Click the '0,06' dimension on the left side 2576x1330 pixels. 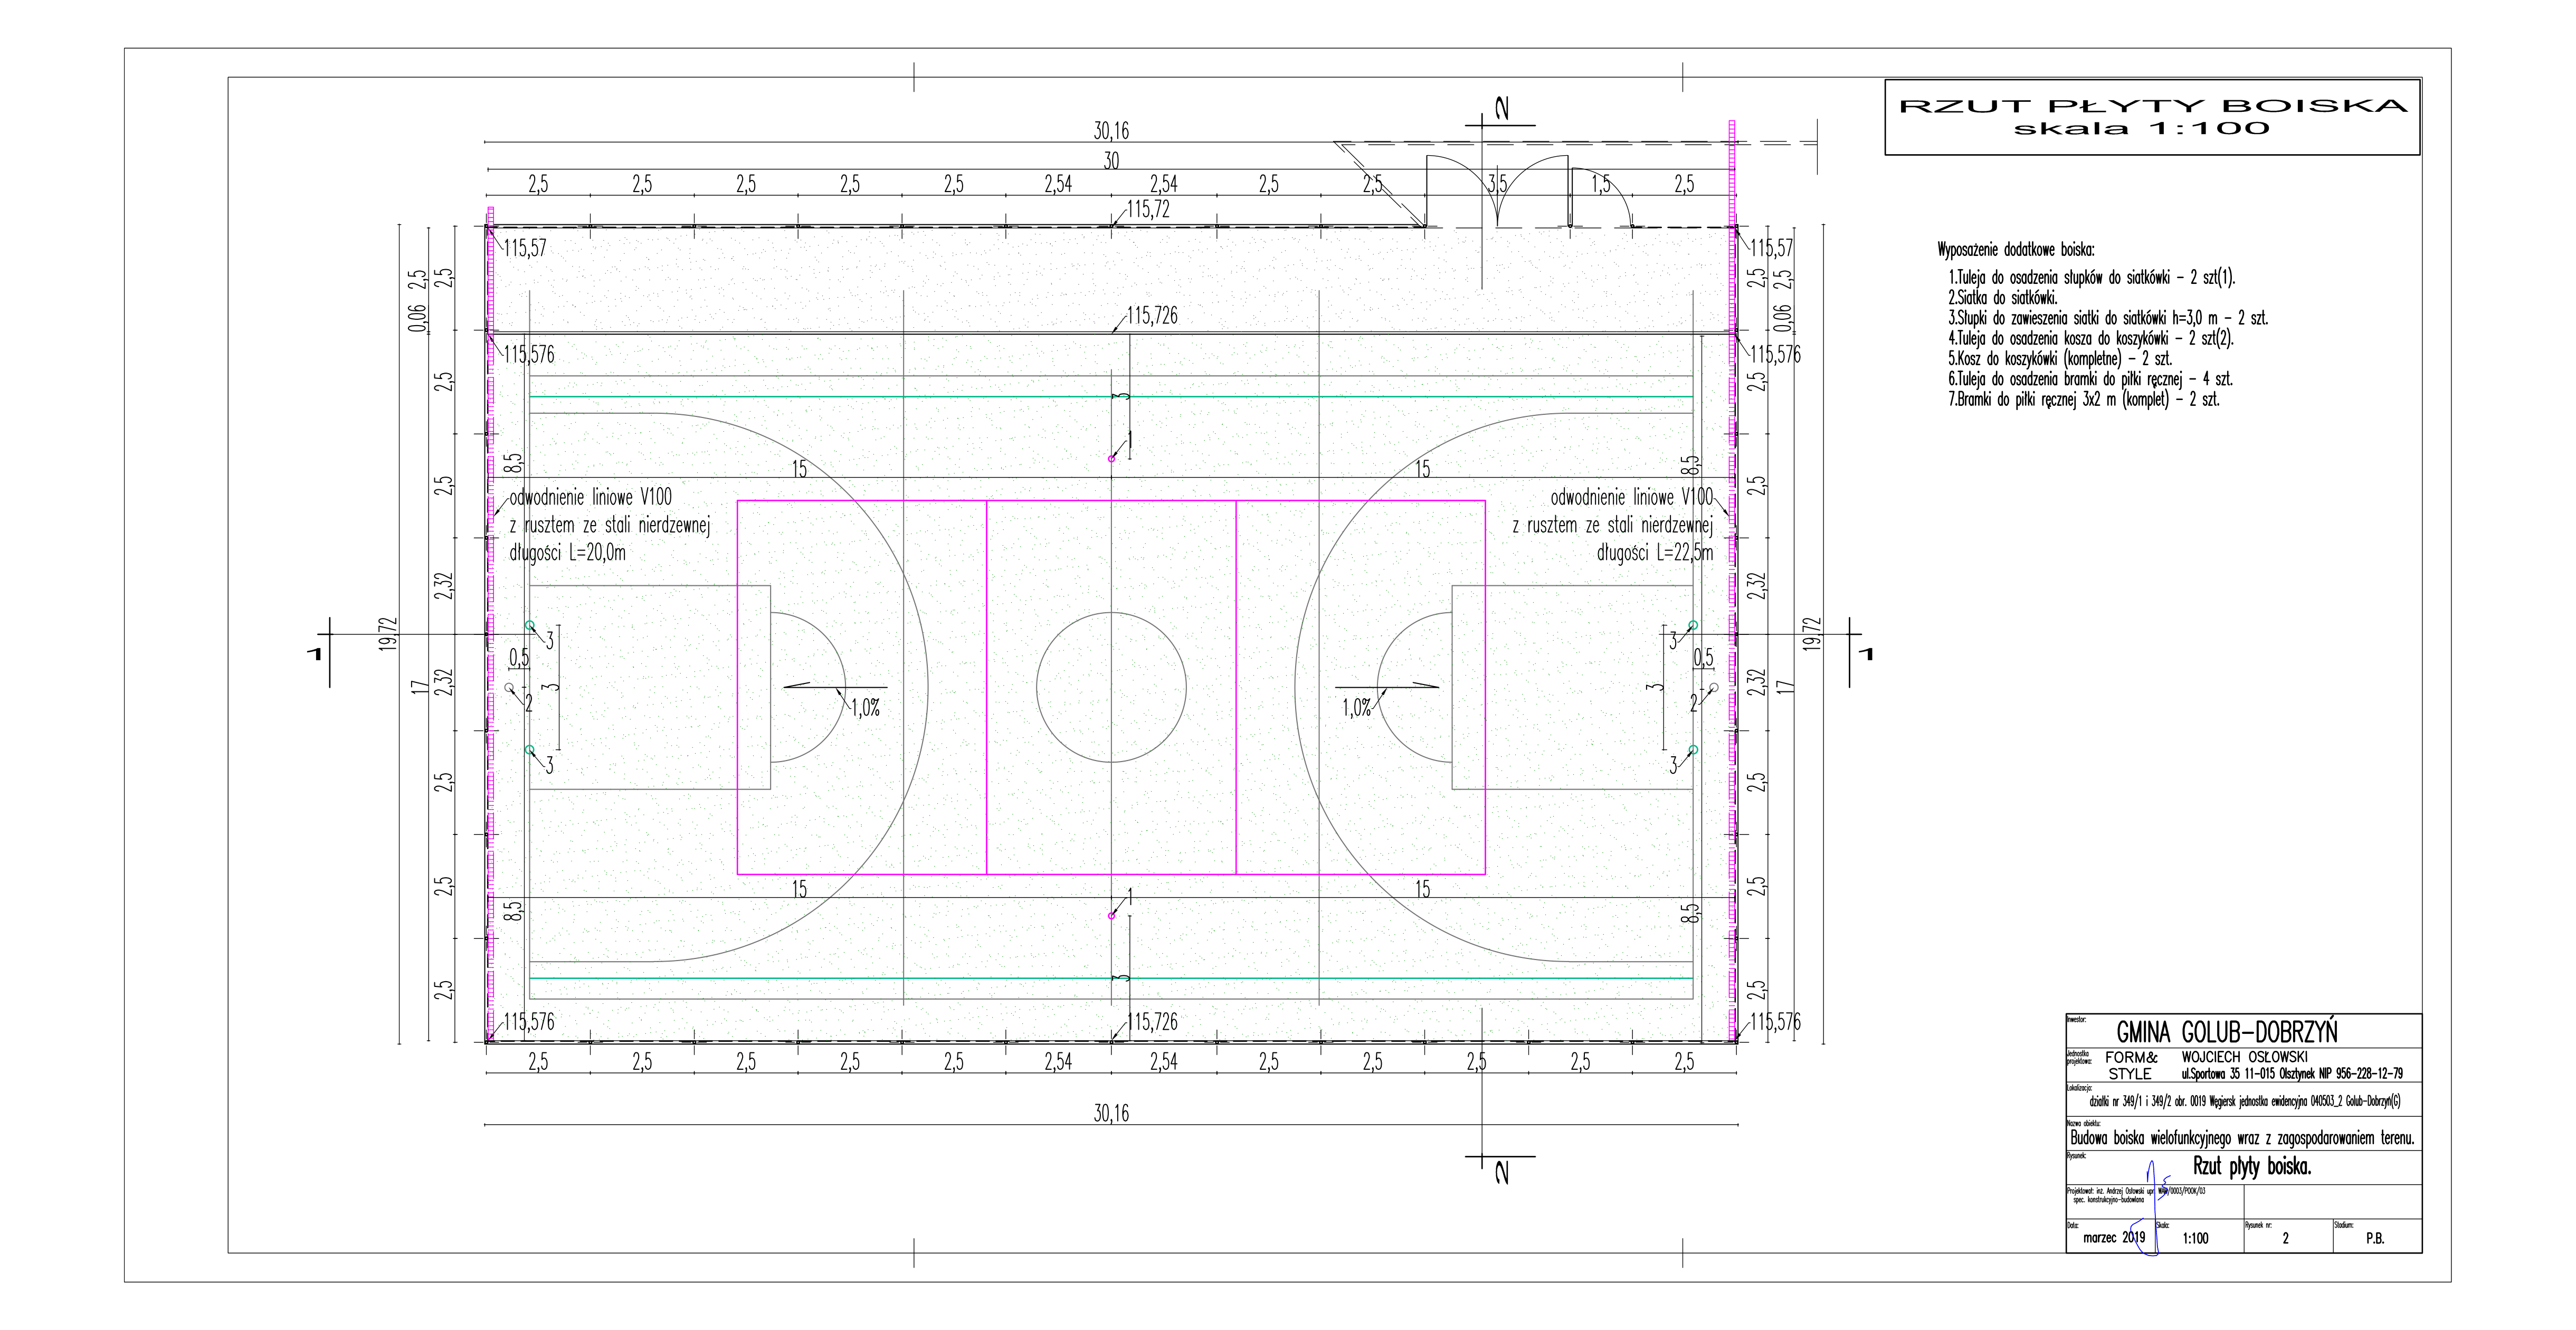coord(418,319)
